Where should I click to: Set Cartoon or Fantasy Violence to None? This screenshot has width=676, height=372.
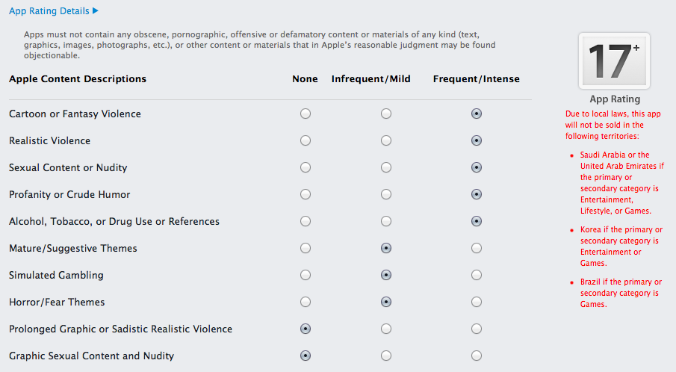click(306, 114)
